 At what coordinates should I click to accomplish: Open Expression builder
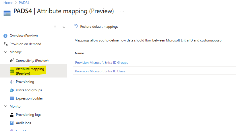click(30, 98)
